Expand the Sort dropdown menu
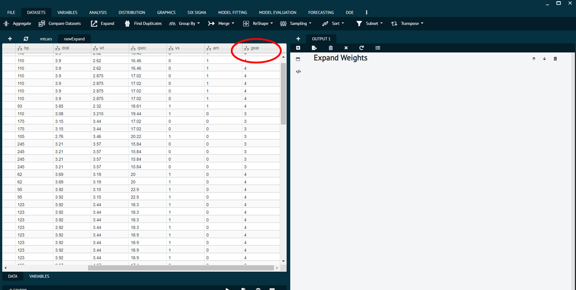Image resolution: width=576 pixels, height=290 pixels. [x=333, y=24]
